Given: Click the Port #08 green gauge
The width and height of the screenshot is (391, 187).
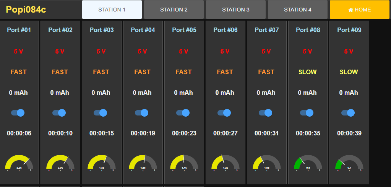Looking at the screenshot, I should (x=308, y=163).
